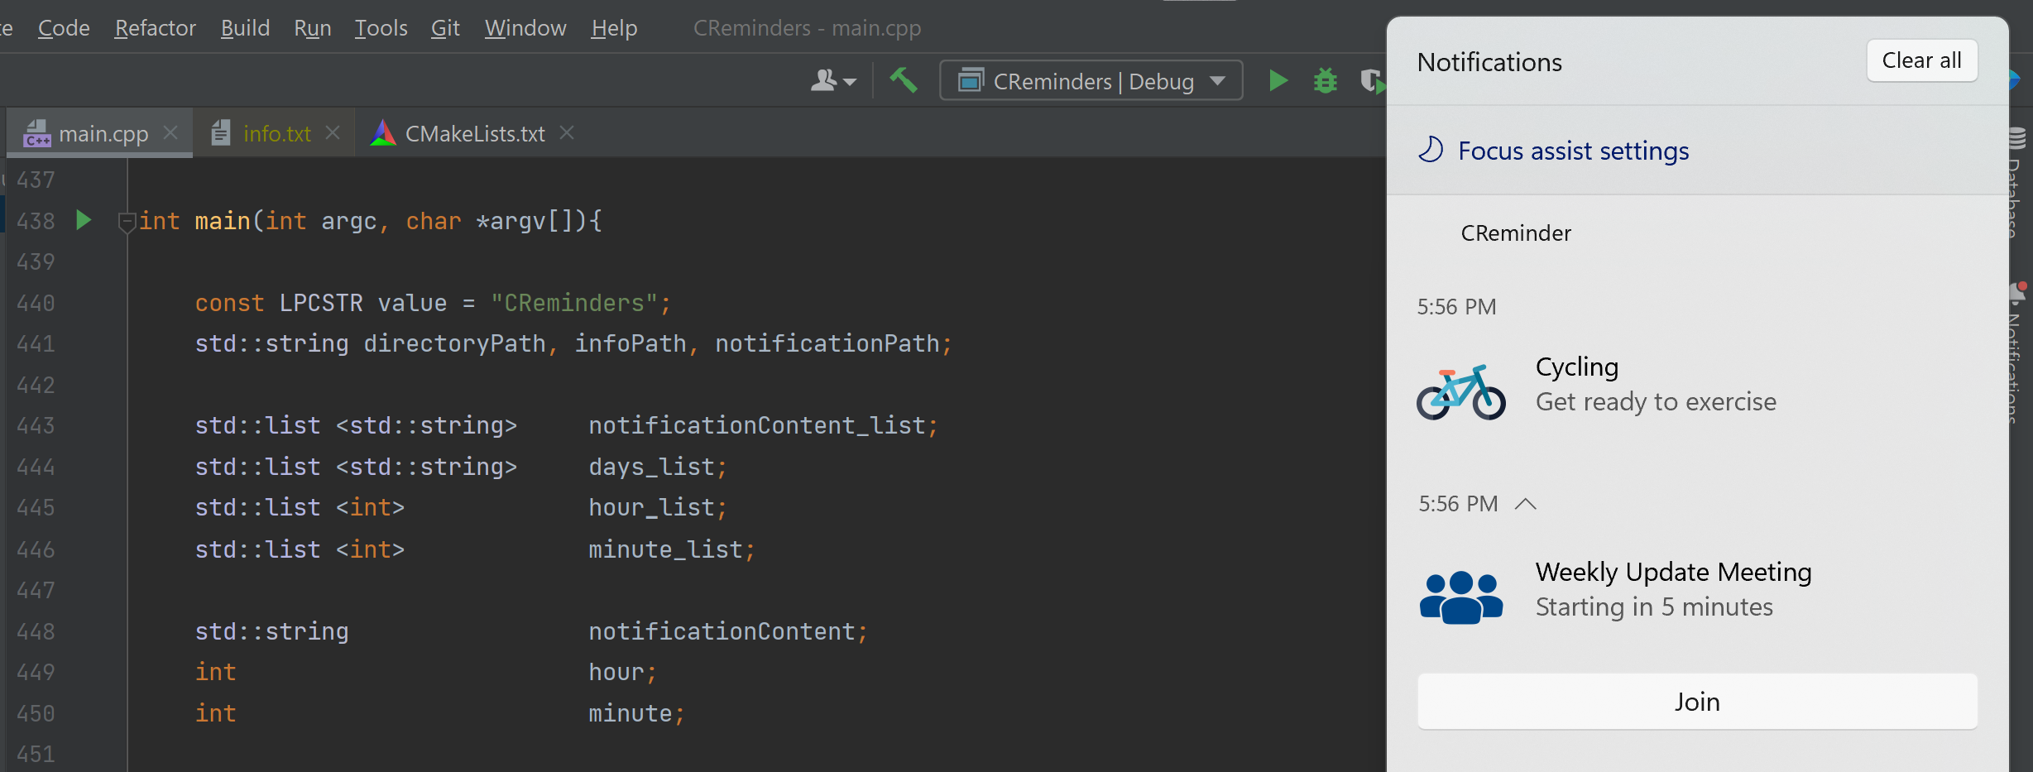Screen dimensions: 2033x772
Task: Open the CReminders | Debug configuration dropdown
Action: point(1091,81)
